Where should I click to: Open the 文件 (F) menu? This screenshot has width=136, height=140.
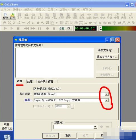click(x=5, y=10)
